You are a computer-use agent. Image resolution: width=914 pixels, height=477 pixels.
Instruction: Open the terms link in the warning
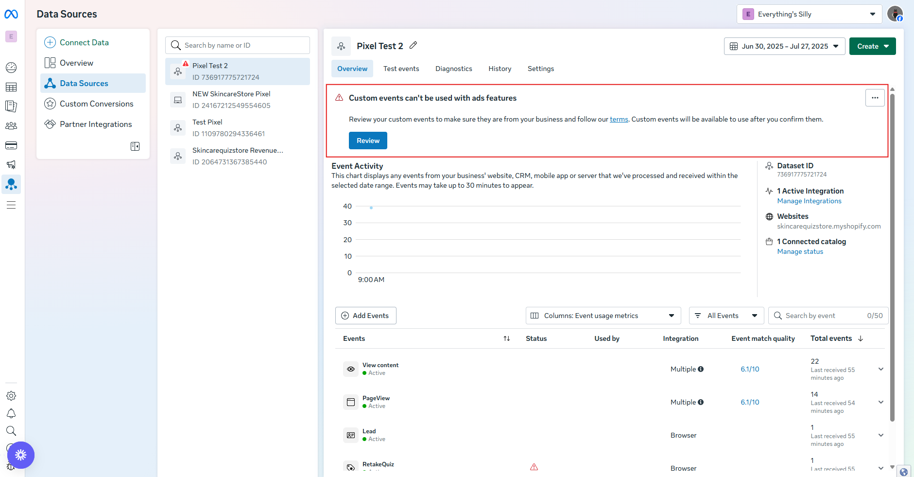coord(619,119)
